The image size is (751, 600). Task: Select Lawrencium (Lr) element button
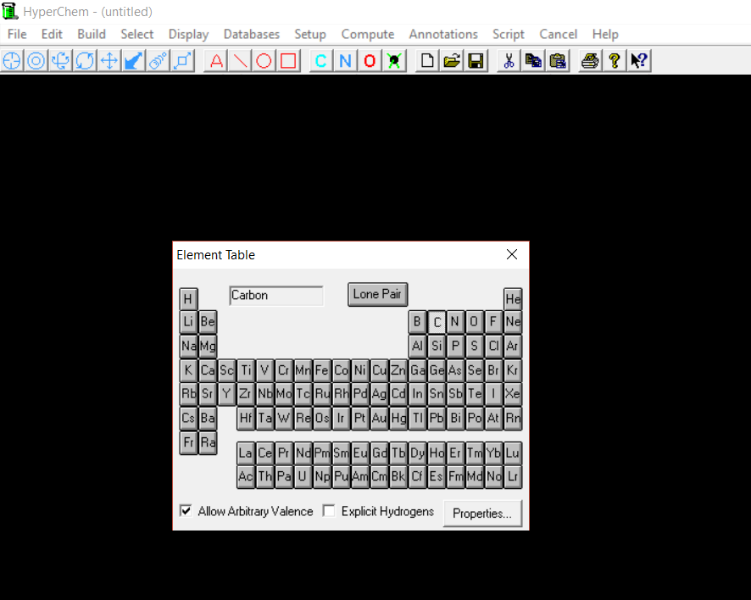pyautogui.click(x=513, y=476)
